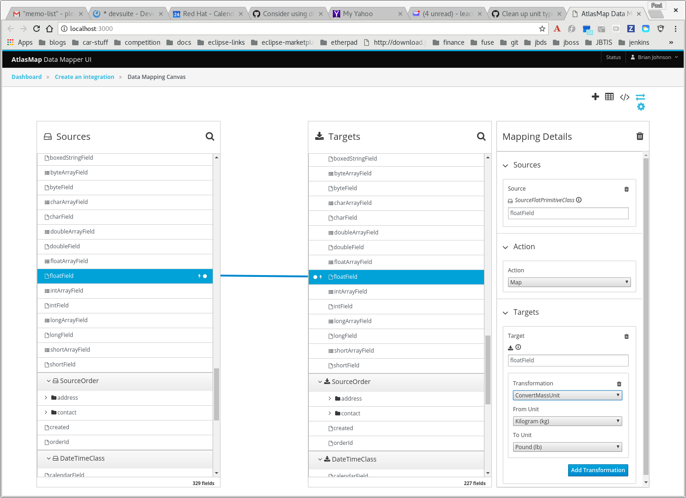Open the From Unit dropdown showing Kilogram

pos(567,421)
